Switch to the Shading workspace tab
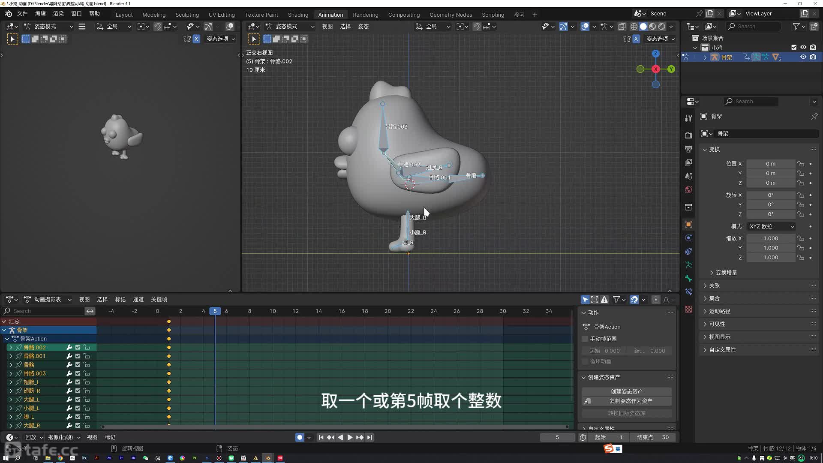 click(298, 15)
